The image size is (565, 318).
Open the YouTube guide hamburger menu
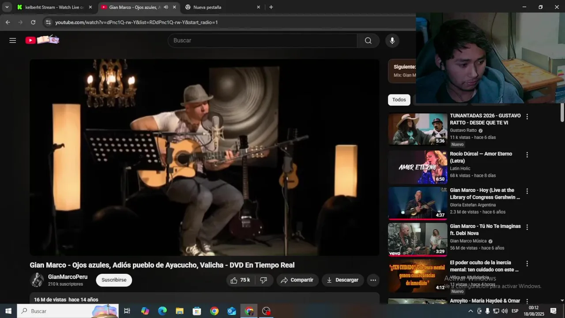(12, 40)
